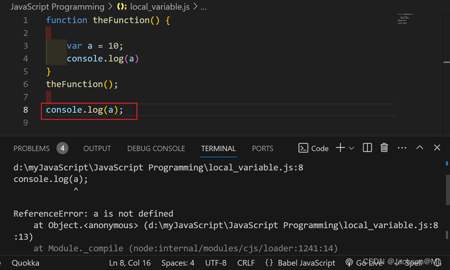Click the JavaScript Programming breadcrumb folder

point(57,7)
